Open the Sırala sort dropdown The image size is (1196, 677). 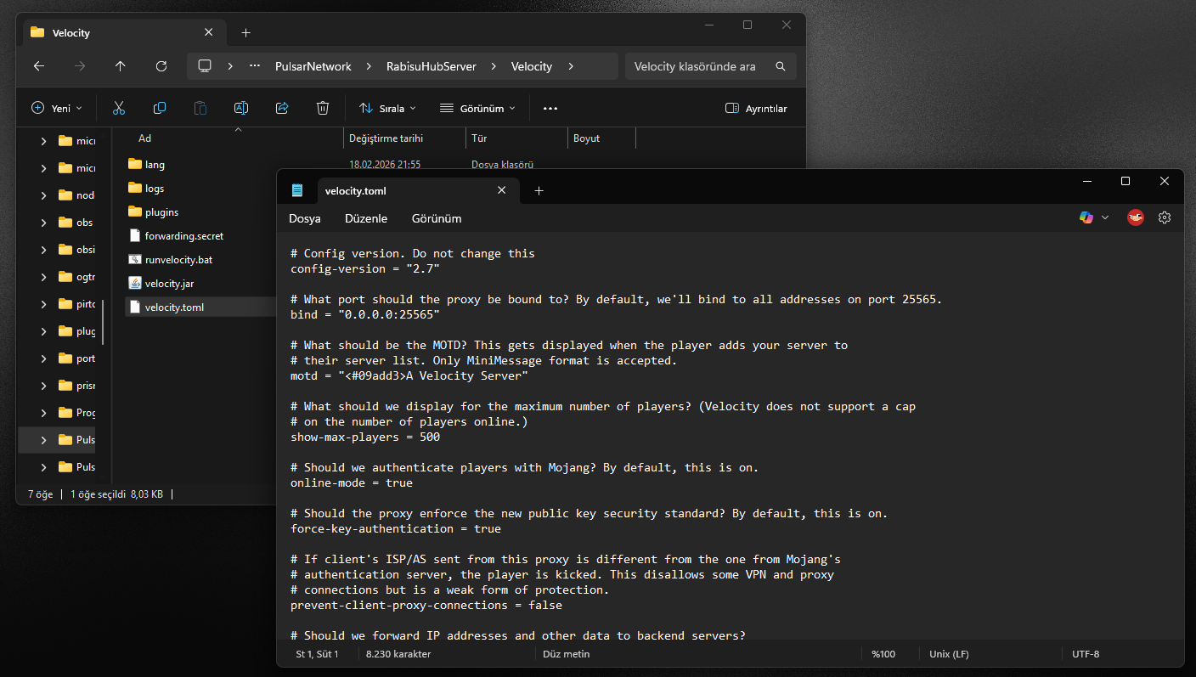(387, 109)
